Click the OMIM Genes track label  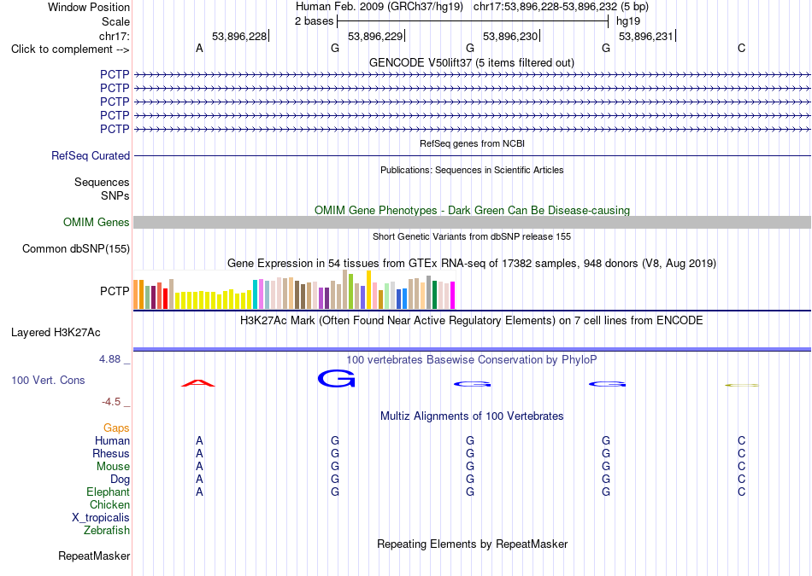[x=97, y=223]
